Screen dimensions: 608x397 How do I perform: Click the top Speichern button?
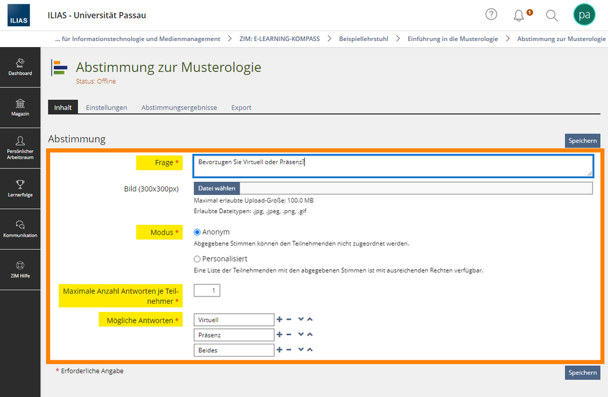click(x=582, y=141)
